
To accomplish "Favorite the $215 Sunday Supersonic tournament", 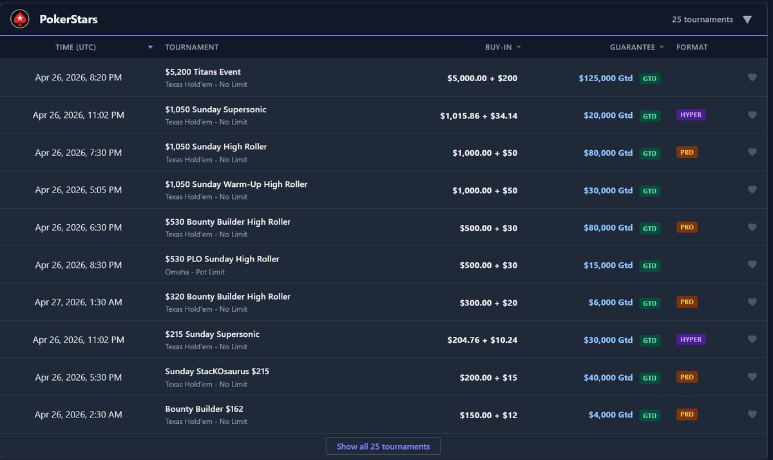I will tap(752, 339).
